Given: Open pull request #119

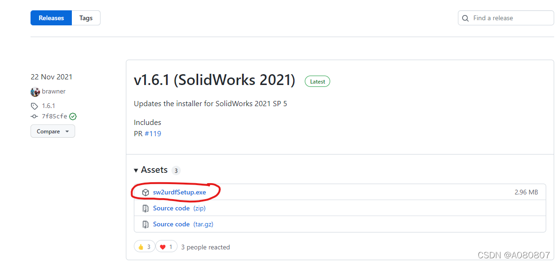Looking at the screenshot, I should [x=153, y=134].
